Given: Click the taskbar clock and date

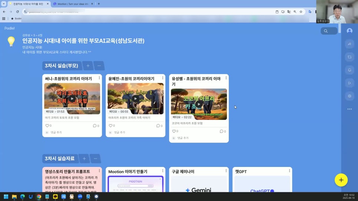Looking at the screenshot, I should click(x=349, y=197).
